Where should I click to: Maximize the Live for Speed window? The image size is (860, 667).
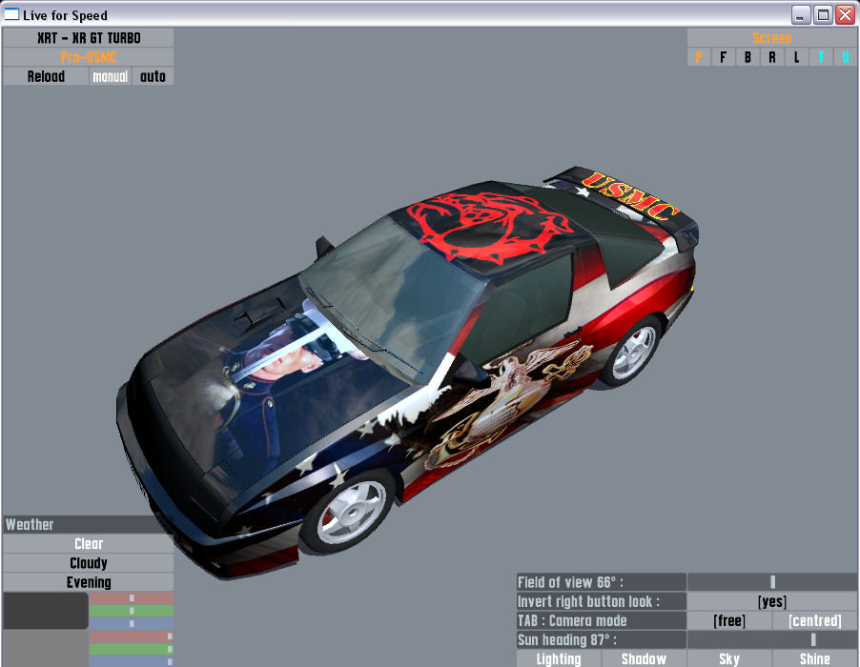pyautogui.click(x=823, y=15)
